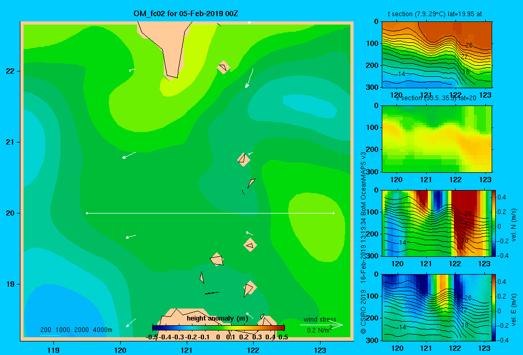The width and height of the screenshot is (523, 355).
Task: Select the east endpoint of the white section line
Action: pyautogui.click(x=334, y=213)
